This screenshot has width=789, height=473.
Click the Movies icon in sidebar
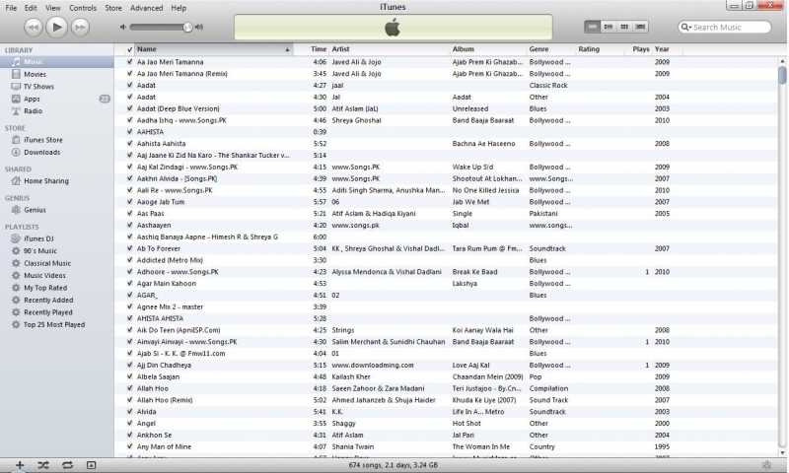coord(16,74)
